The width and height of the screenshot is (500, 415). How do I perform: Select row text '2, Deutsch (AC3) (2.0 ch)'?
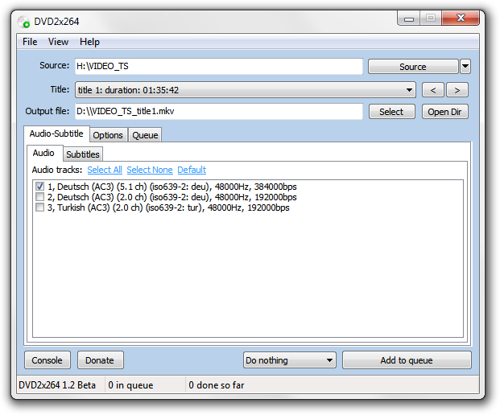click(x=97, y=197)
